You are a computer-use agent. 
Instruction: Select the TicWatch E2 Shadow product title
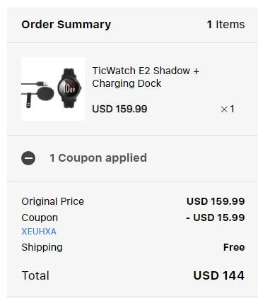tap(146, 77)
